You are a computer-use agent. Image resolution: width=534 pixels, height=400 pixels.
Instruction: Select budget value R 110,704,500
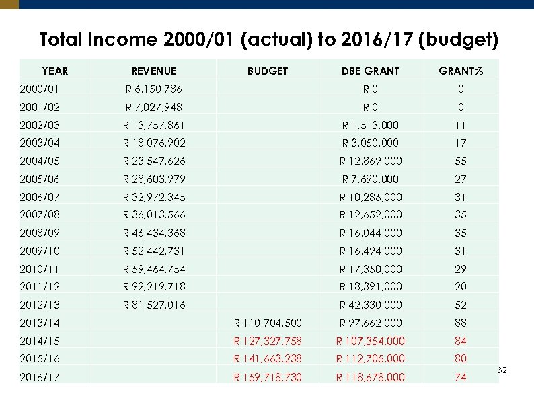click(x=267, y=323)
